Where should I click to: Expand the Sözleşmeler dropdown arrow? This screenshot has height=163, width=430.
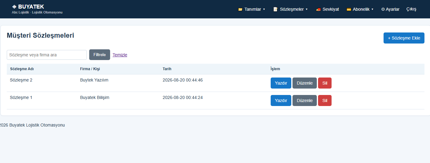pos(307,9)
